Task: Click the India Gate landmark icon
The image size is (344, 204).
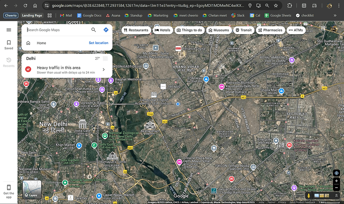Action: [x=83, y=124]
